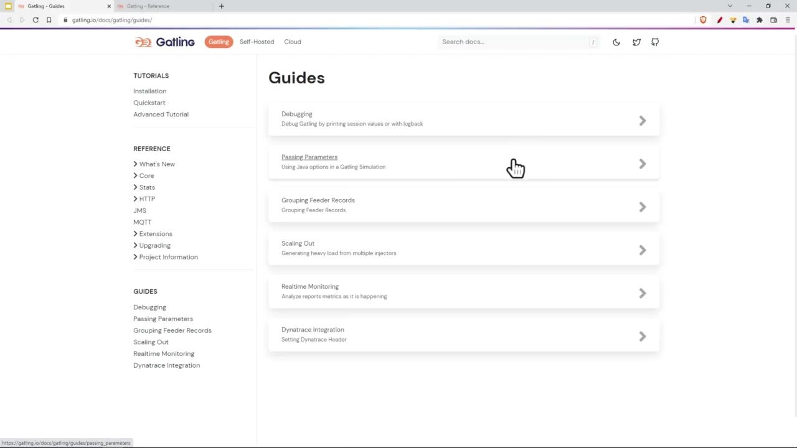This screenshot has width=797, height=448.
Task: Open the GitHub icon link
Action: (655, 42)
